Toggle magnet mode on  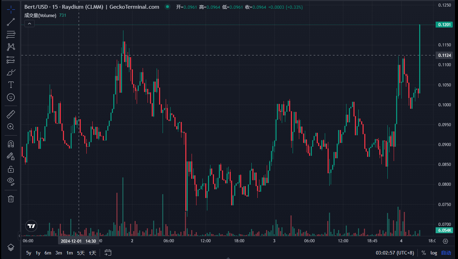(x=11, y=144)
